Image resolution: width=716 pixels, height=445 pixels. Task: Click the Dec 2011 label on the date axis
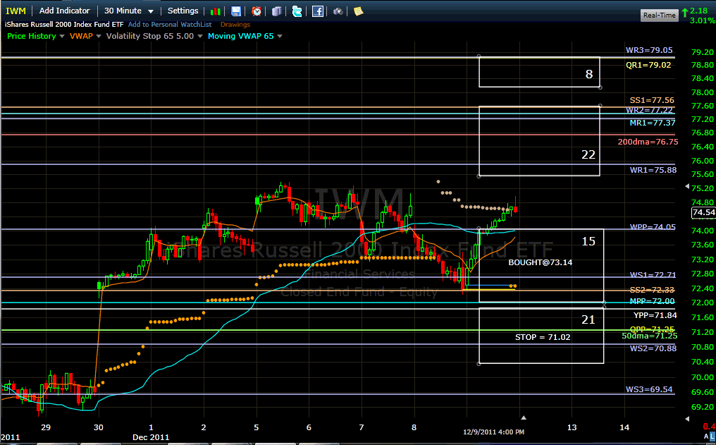pos(151,437)
